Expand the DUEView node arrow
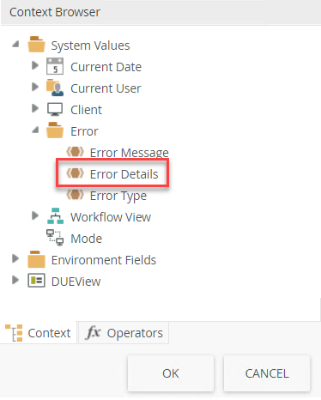 (15, 280)
